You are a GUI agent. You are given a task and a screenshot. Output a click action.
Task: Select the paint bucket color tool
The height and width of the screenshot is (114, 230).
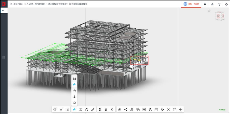(x=162, y=109)
